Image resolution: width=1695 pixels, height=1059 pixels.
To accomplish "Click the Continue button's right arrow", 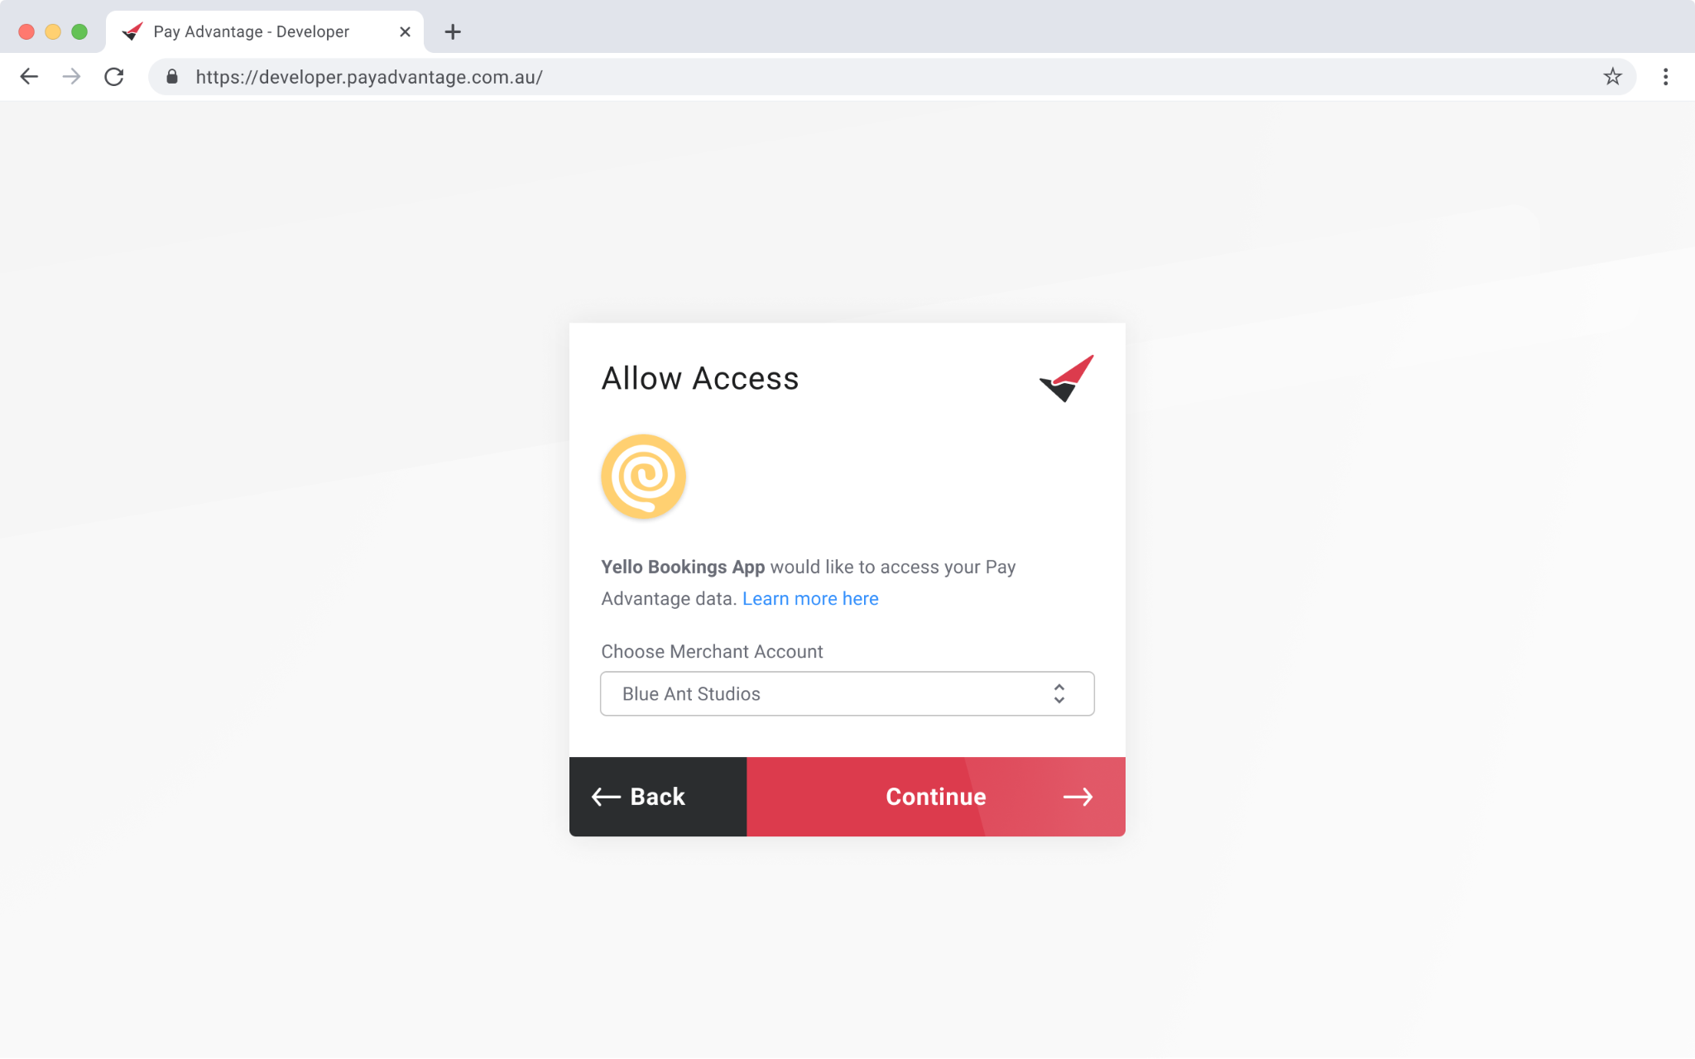I will pyautogui.click(x=1078, y=796).
